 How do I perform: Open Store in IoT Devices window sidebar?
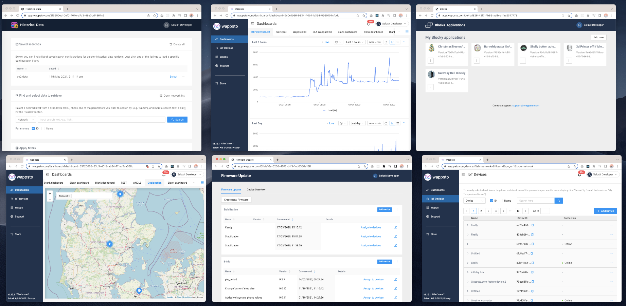[434, 234]
